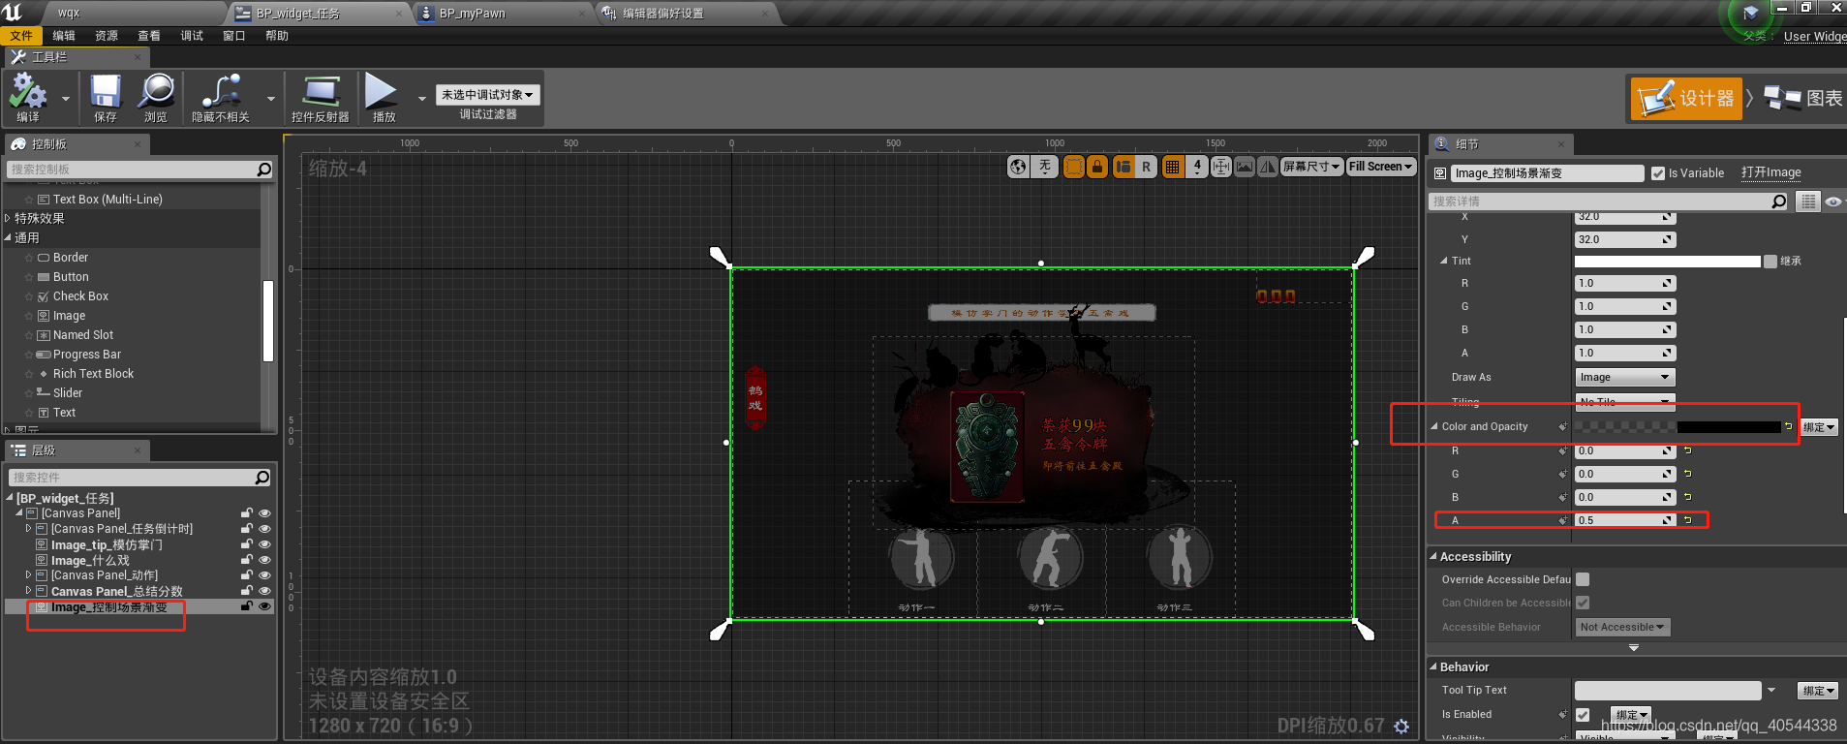Image resolution: width=1847 pixels, height=744 pixels.
Task: Click the DPI scale settings gear
Action: (x=1401, y=726)
